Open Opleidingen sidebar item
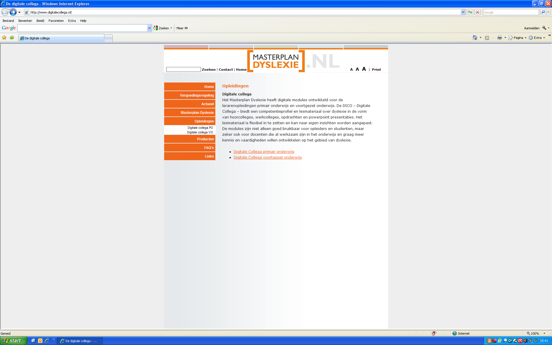The image size is (552, 345). pos(190,121)
